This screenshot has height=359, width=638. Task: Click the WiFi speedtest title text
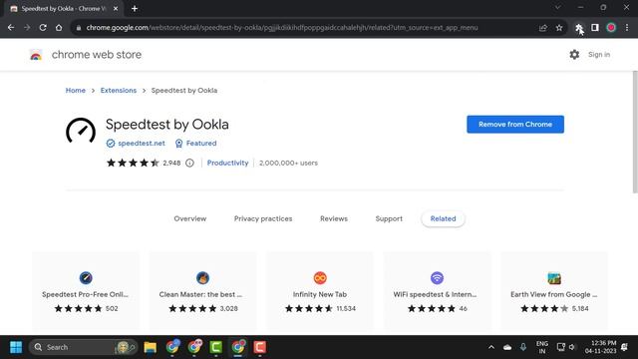435,294
